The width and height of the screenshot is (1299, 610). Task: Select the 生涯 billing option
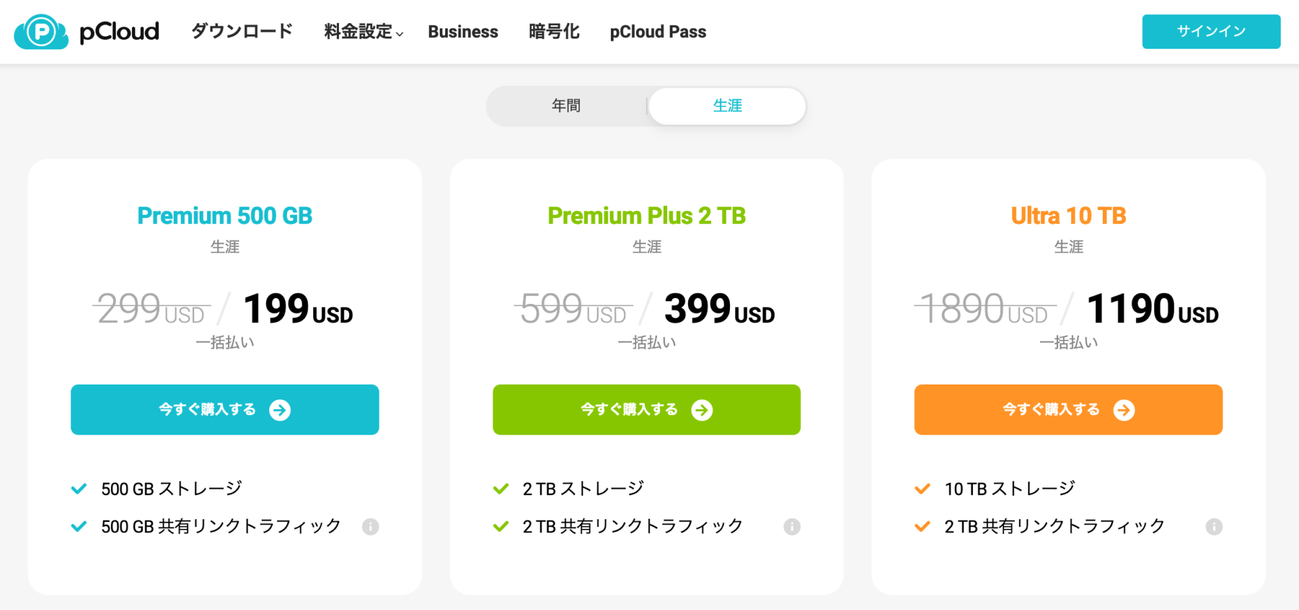pyautogui.click(x=727, y=106)
